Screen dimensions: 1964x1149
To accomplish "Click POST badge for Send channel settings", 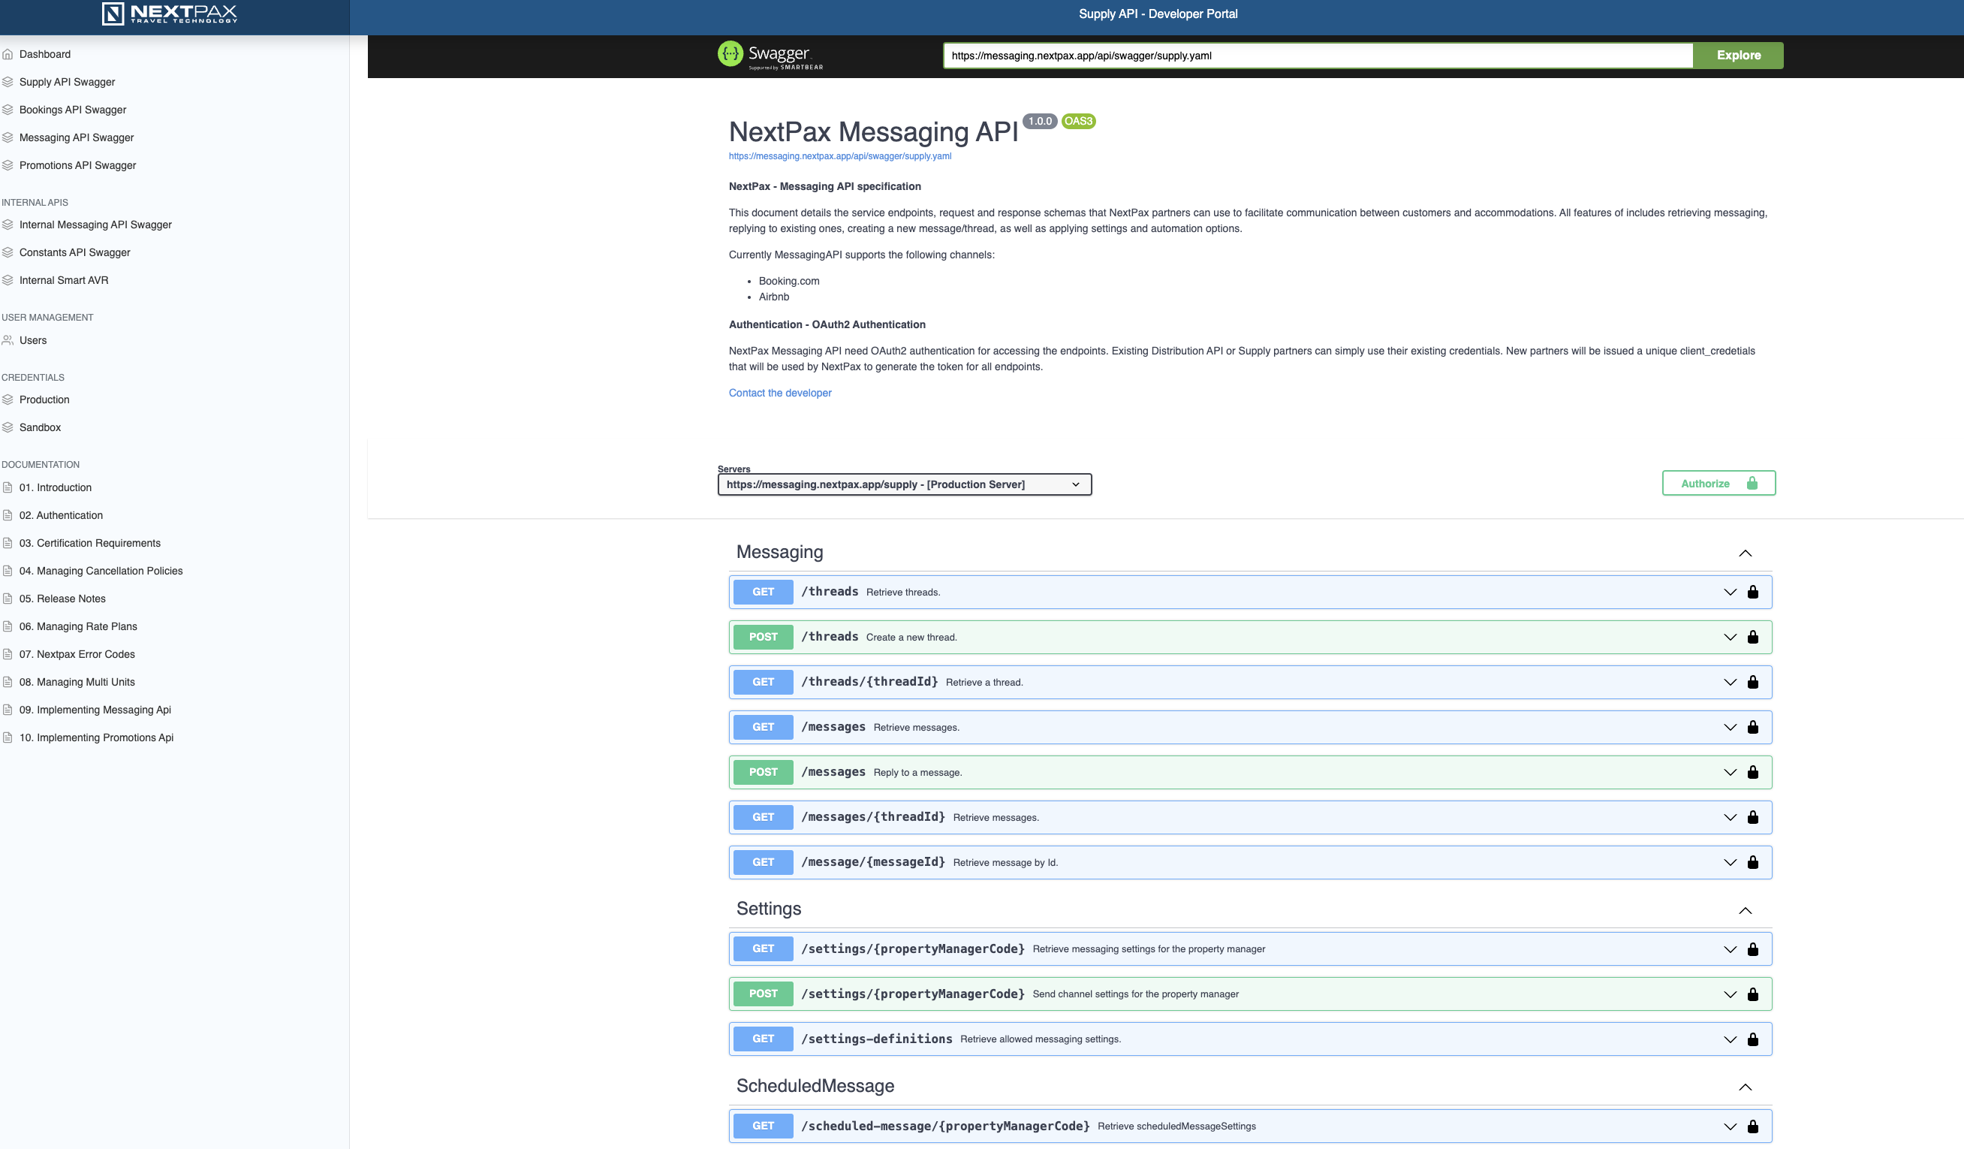I will point(763,994).
